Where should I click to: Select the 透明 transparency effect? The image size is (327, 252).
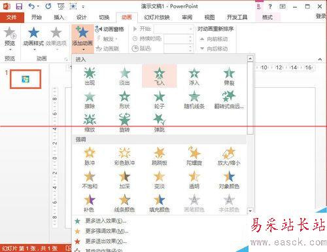[194, 179]
